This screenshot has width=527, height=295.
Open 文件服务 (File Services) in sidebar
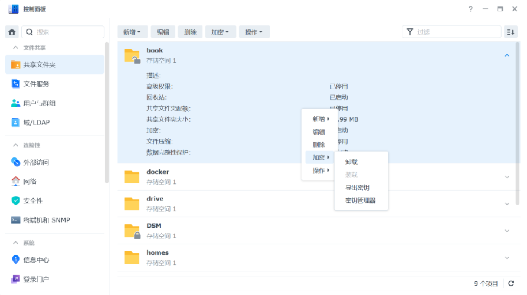pyautogui.click(x=36, y=84)
